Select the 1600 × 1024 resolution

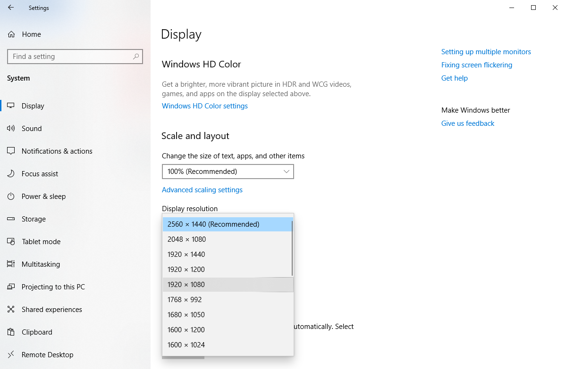(228, 345)
